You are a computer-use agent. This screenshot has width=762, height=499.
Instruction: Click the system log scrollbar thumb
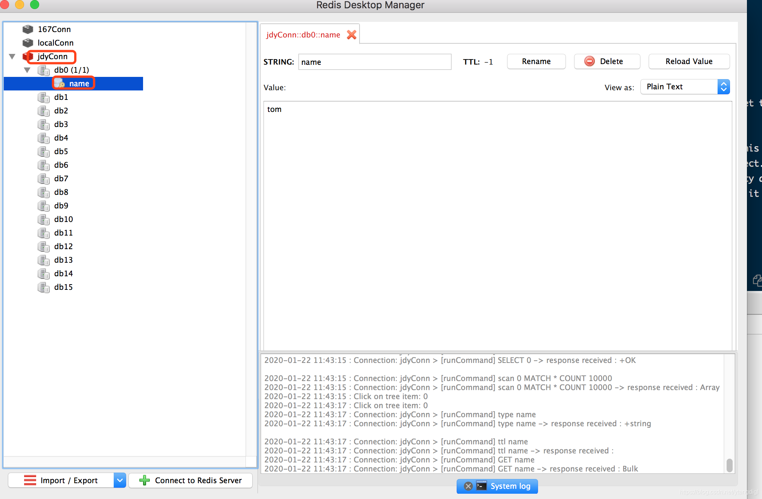(x=729, y=465)
